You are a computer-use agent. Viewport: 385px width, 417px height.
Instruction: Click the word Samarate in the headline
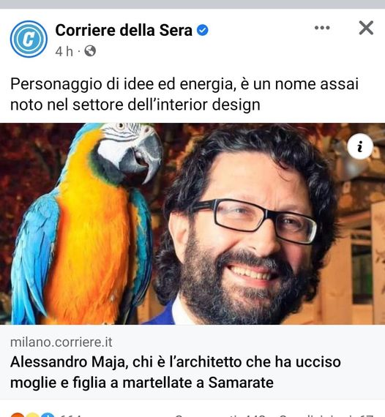click(x=241, y=383)
